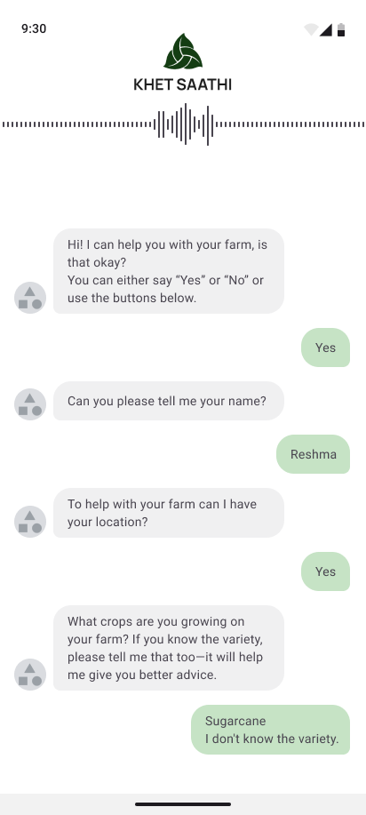Screen dimensions: 366x815
Task: Tap the first green 'Yes' reply bubble
Action: pyautogui.click(x=325, y=348)
